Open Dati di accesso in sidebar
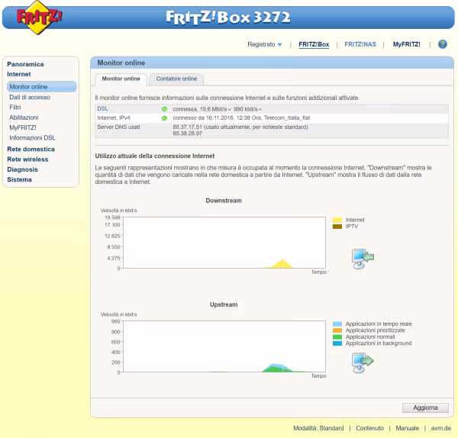 click(x=30, y=97)
